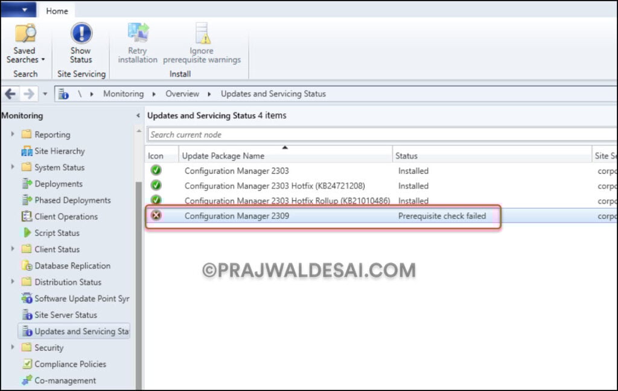Click the Script Status node icon
Screen dimensions: 618x391
coord(27,232)
